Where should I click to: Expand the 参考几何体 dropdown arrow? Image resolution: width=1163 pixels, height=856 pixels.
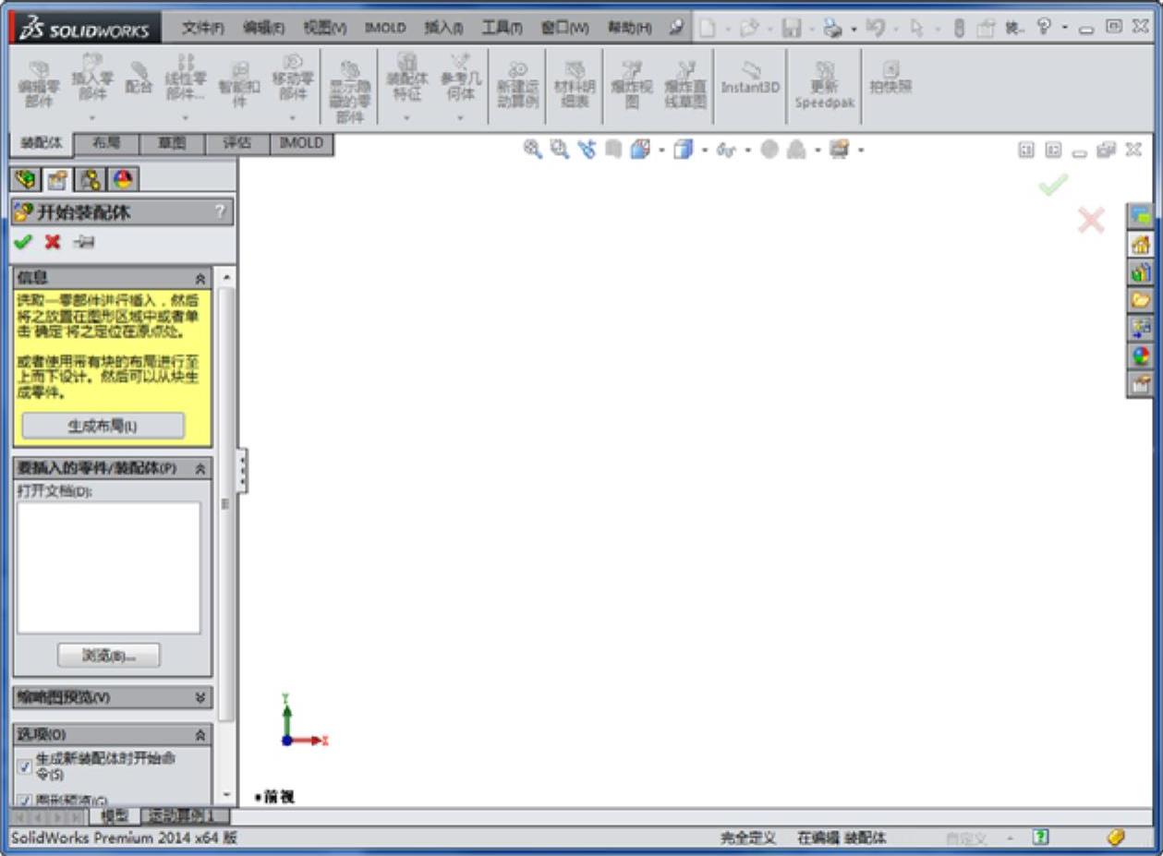(x=460, y=118)
